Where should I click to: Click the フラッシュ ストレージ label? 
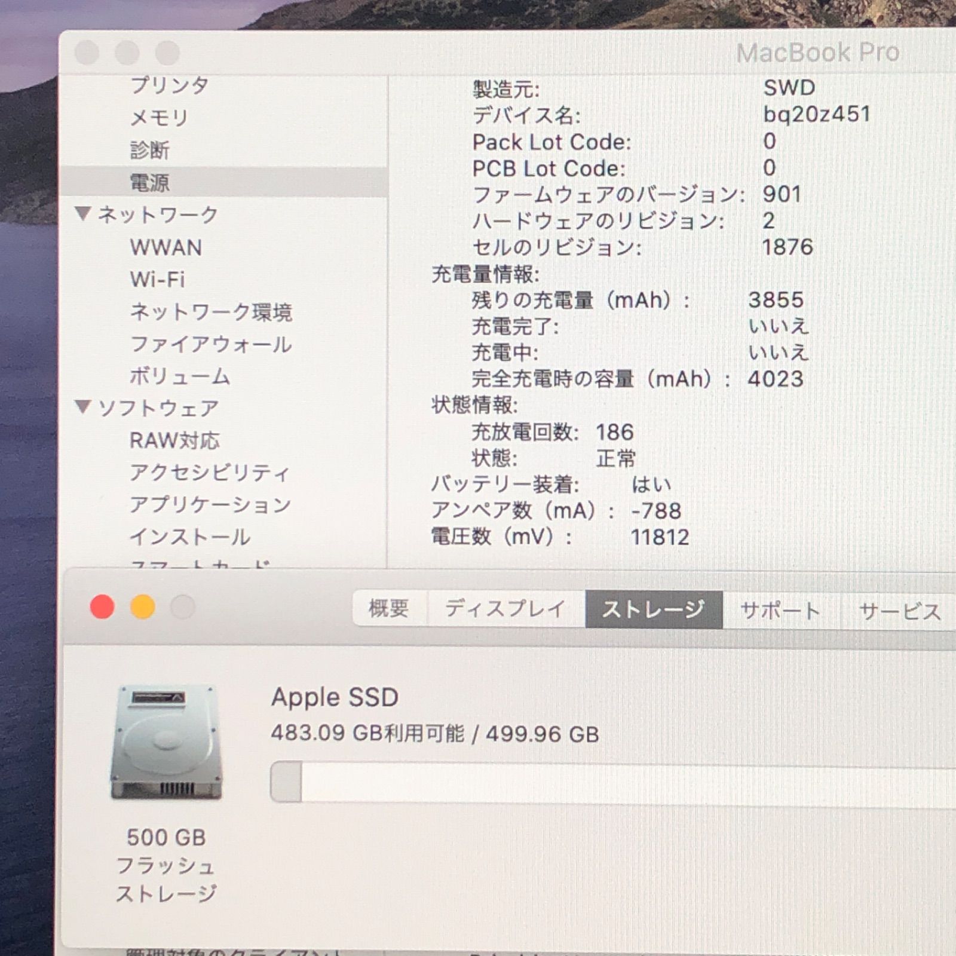tap(166, 880)
